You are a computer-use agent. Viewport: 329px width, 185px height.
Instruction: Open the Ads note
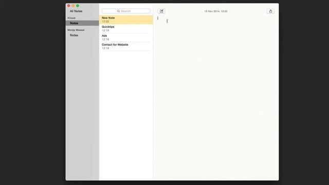126,38
